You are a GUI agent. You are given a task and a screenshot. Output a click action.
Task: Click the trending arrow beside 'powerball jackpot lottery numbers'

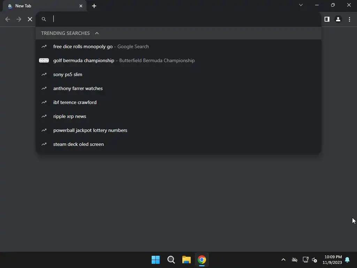44,131
